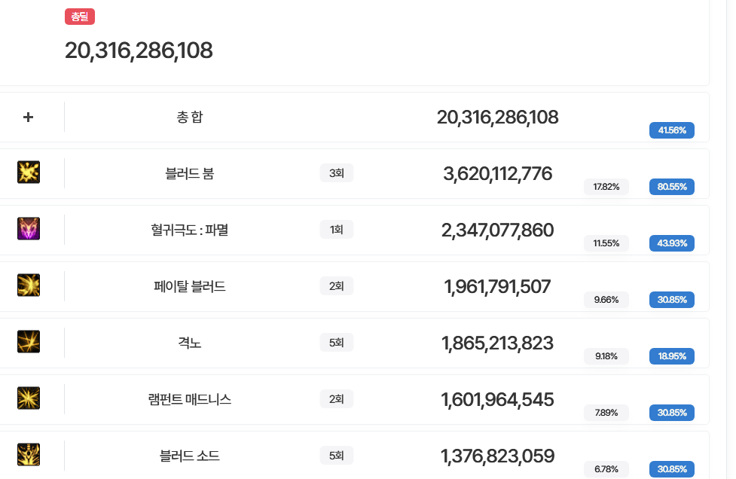The width and height of the screenshot is (736, 479).
Task: Click the 램펀트 매드니스 skill icon
Action: (29, 398)
